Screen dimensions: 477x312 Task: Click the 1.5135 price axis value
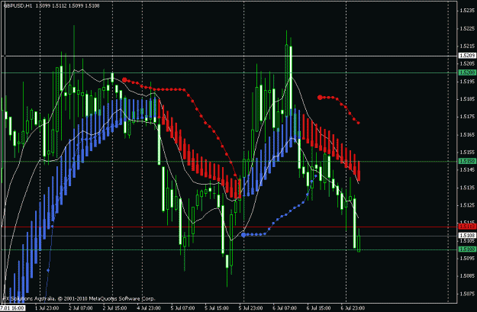[468, 188]
